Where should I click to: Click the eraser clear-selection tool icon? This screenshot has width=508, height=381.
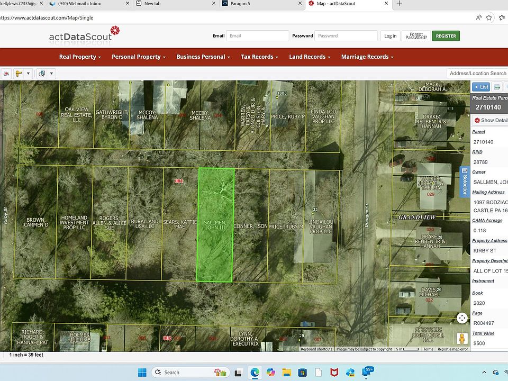[x=6, y=74]
